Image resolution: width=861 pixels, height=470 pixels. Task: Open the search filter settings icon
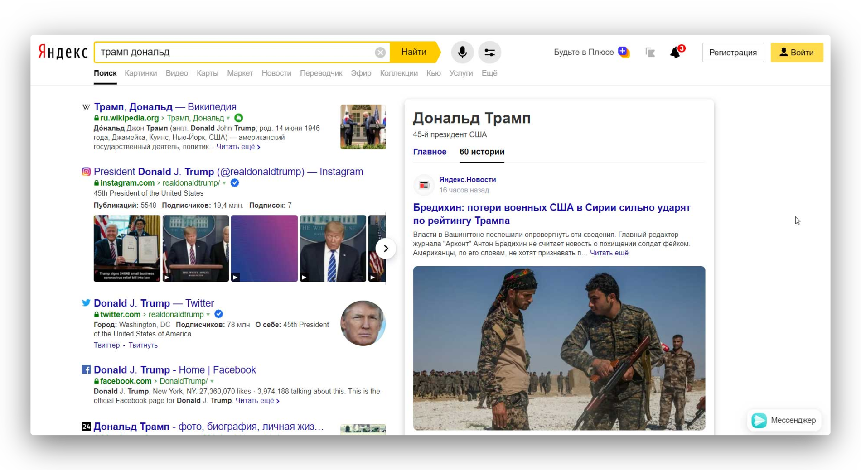[x=489, y=52]
